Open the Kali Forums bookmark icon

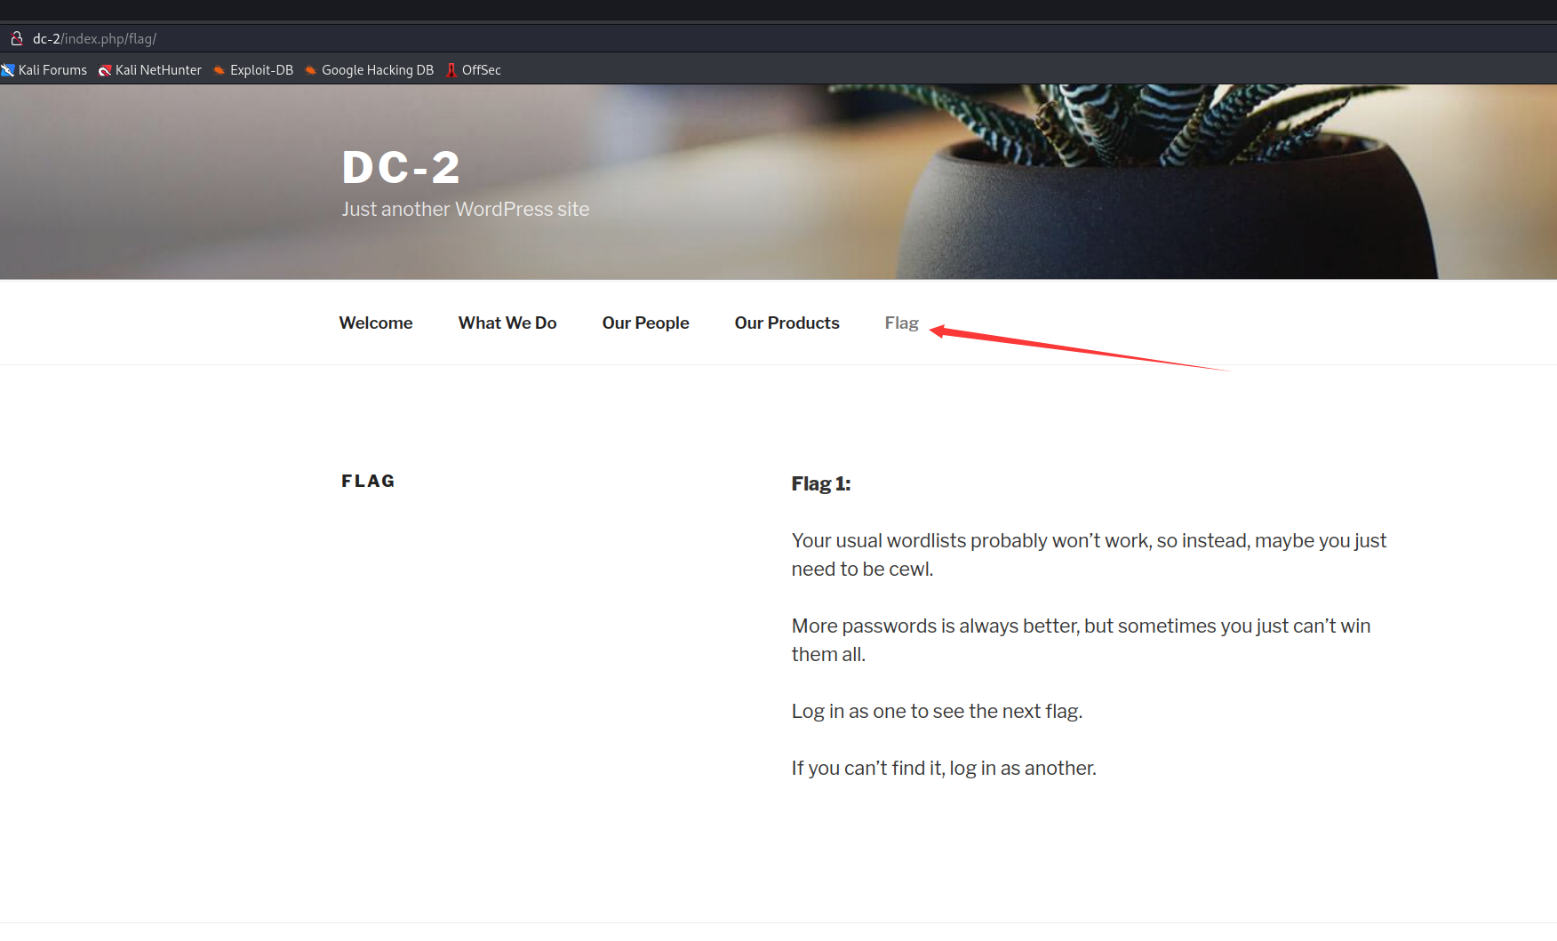click(x=8, y=70)
